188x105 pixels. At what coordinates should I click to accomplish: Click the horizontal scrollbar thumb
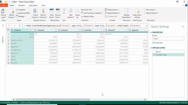(53, 99)
